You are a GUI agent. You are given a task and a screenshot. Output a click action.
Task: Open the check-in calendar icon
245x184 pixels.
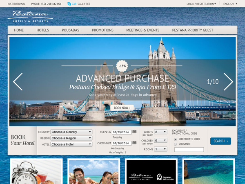click(134, 132)
